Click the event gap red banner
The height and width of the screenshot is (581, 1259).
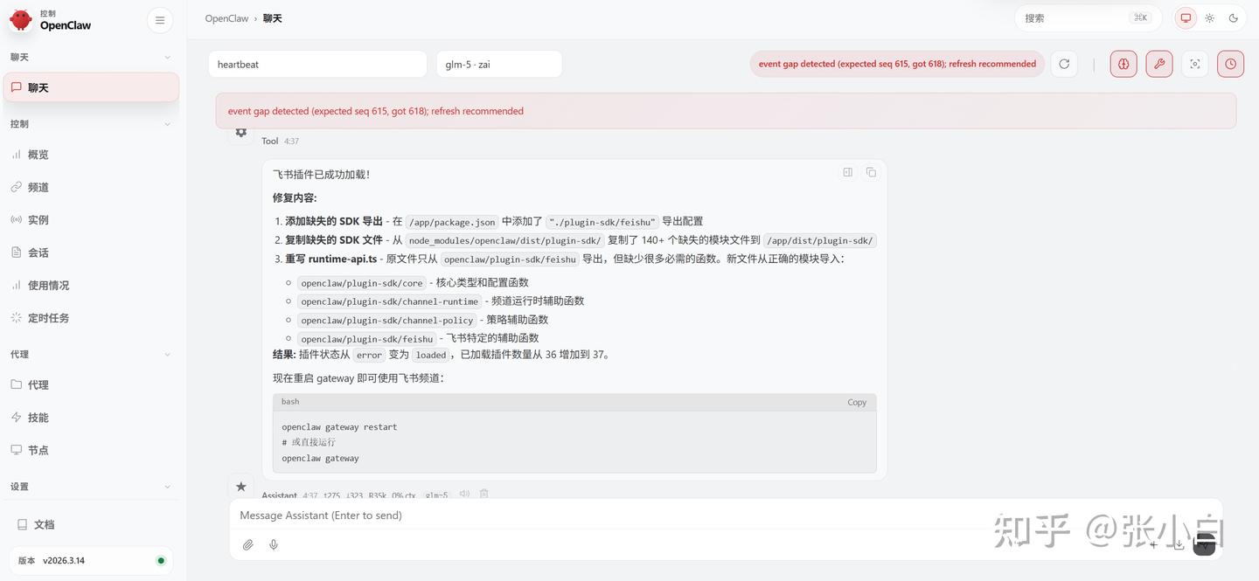click(x=726, y=111)
